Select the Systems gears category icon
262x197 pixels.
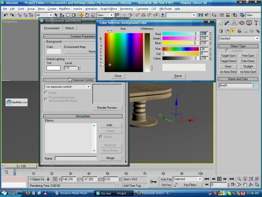click(258, 31)
